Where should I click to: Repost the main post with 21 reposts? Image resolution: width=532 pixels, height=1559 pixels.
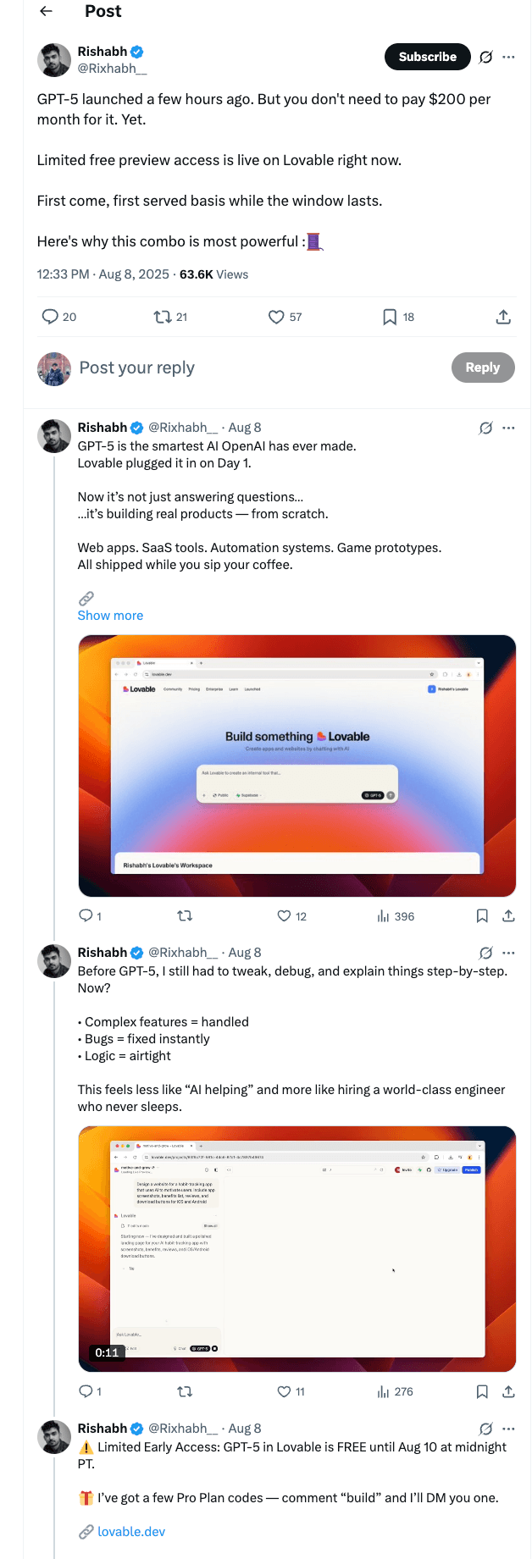[162, 317]
